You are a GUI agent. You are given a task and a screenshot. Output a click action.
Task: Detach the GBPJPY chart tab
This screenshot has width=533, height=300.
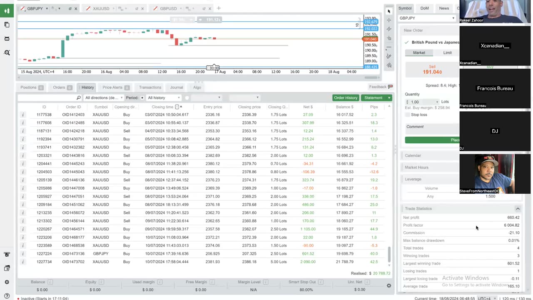(x=70, y=8)
